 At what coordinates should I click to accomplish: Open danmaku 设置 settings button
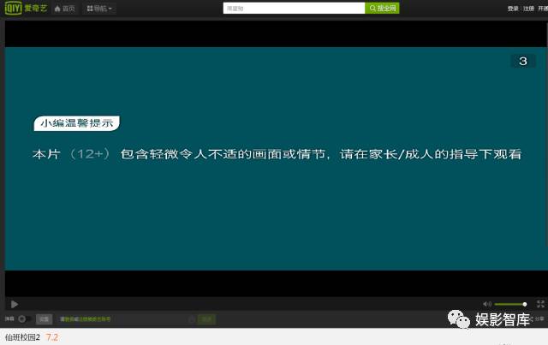tap(44, 319)
